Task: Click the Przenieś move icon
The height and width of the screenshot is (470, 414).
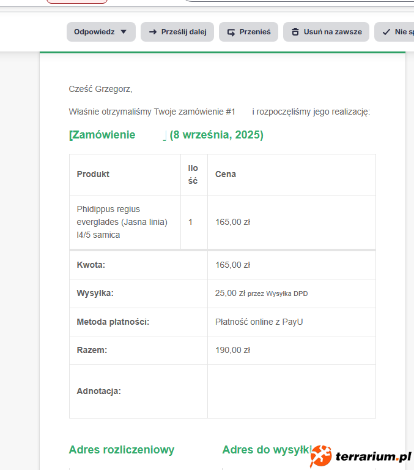Action: click(231, 32)
